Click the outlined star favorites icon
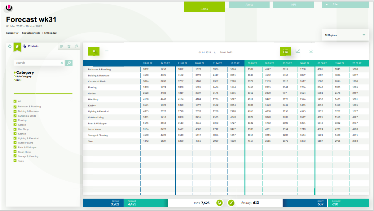374x211 pixels. pyautogui.click(x=69, y=46)
